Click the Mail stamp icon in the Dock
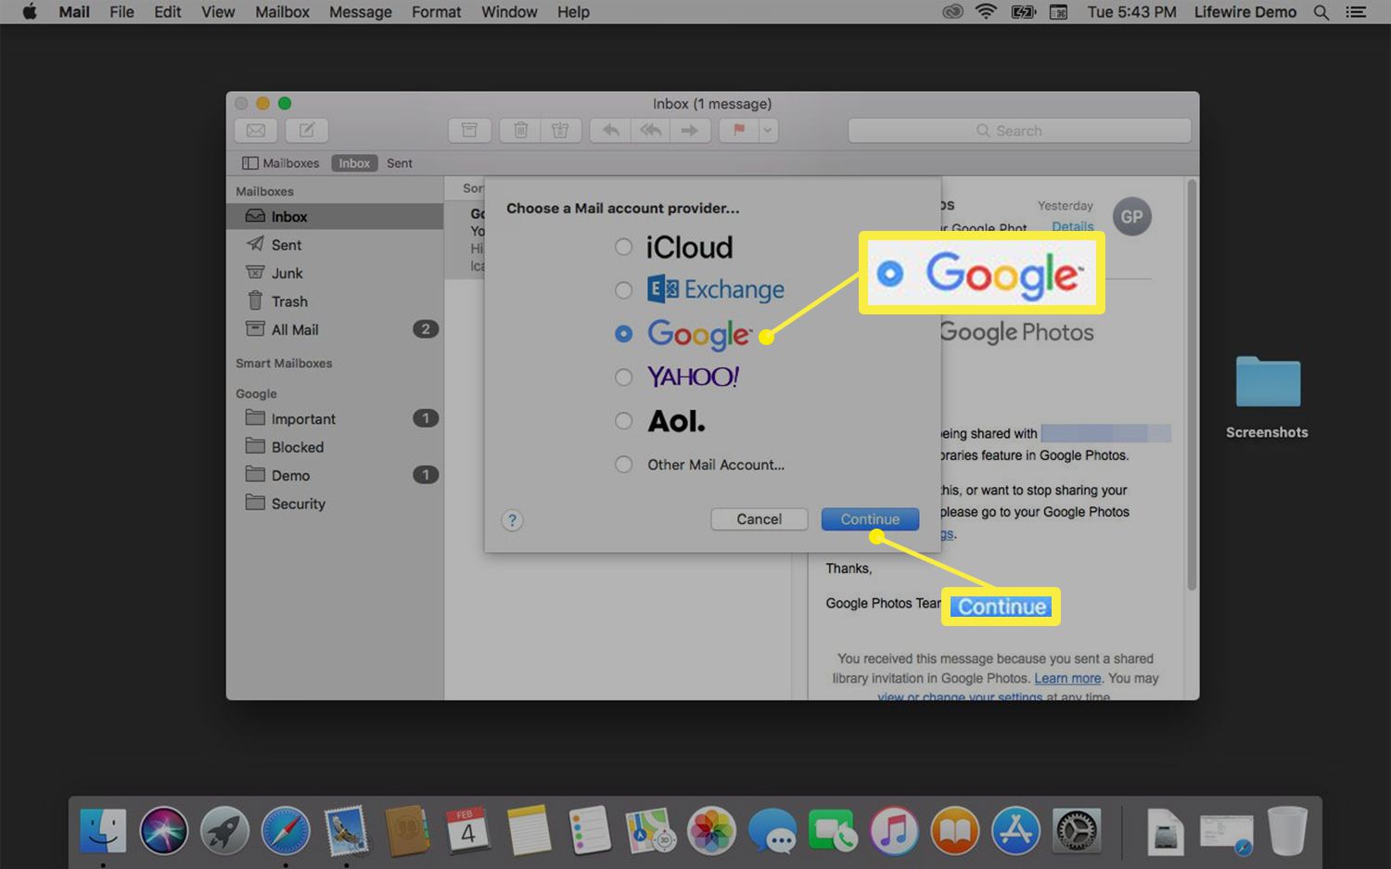Viewport: 1391px width, 869px height. click(x=346, y=830)
